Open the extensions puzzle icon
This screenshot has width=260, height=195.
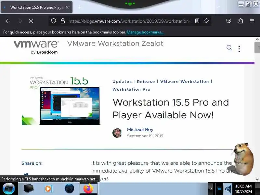[x=240, y=21]
